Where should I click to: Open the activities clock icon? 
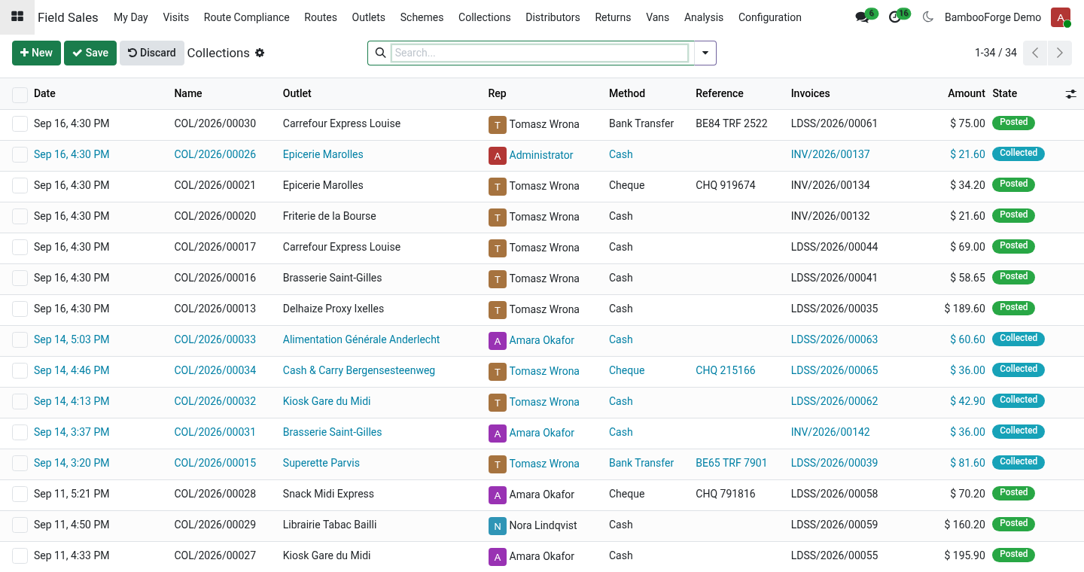895,17
